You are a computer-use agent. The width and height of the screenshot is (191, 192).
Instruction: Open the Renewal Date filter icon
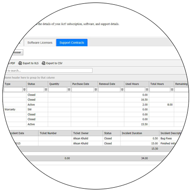tap(122, 90)
